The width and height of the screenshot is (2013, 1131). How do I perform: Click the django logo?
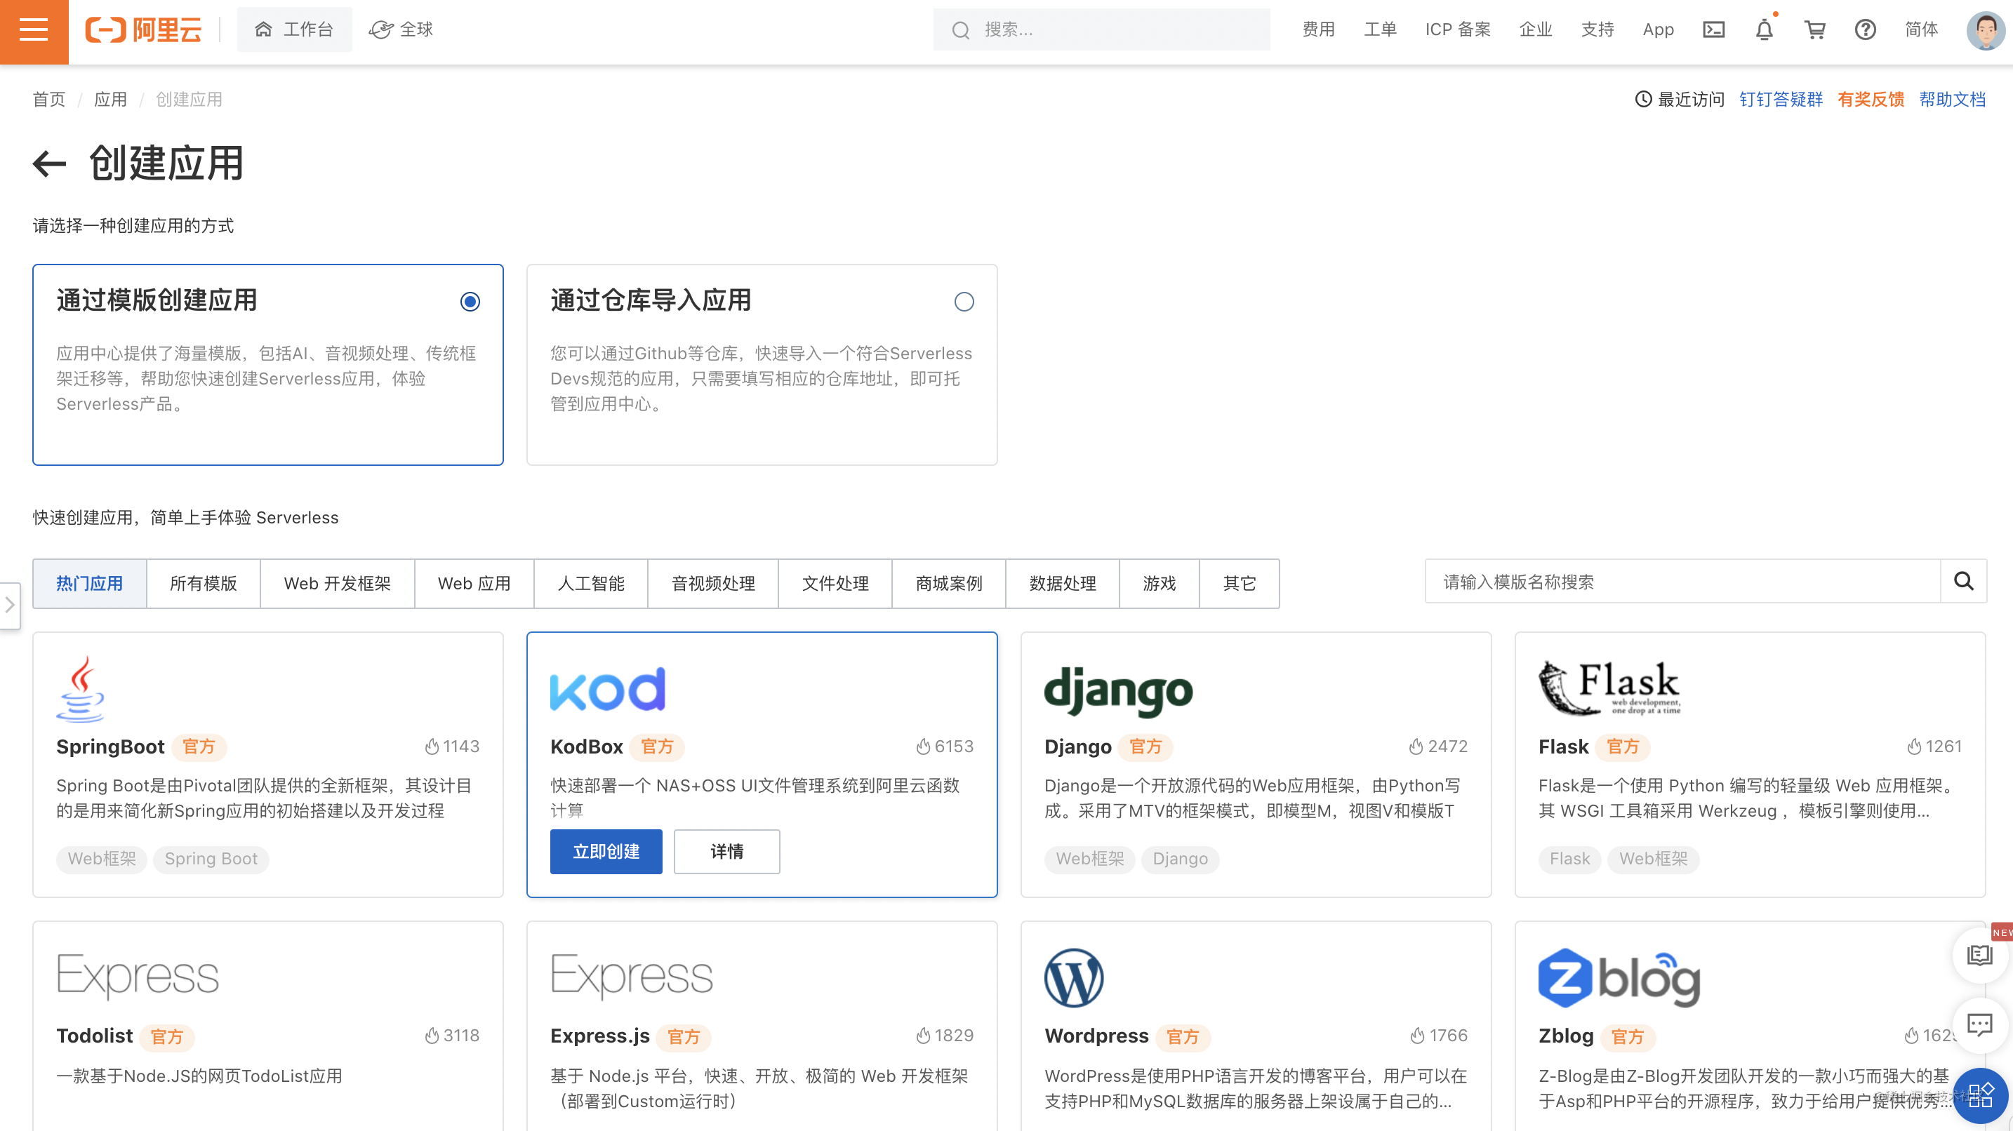pos(1118,690)
